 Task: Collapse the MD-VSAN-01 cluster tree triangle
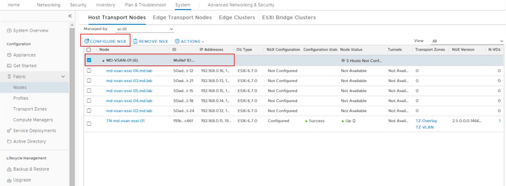click(x=103, y=61)
